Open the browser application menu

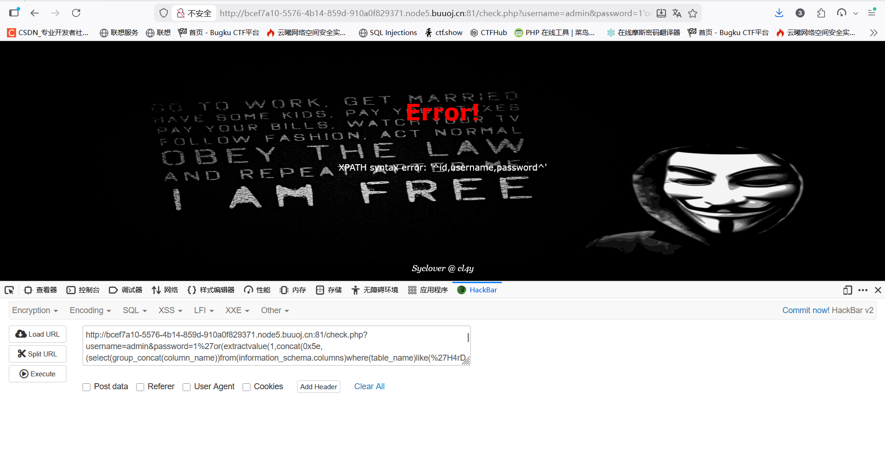point(872,13)
